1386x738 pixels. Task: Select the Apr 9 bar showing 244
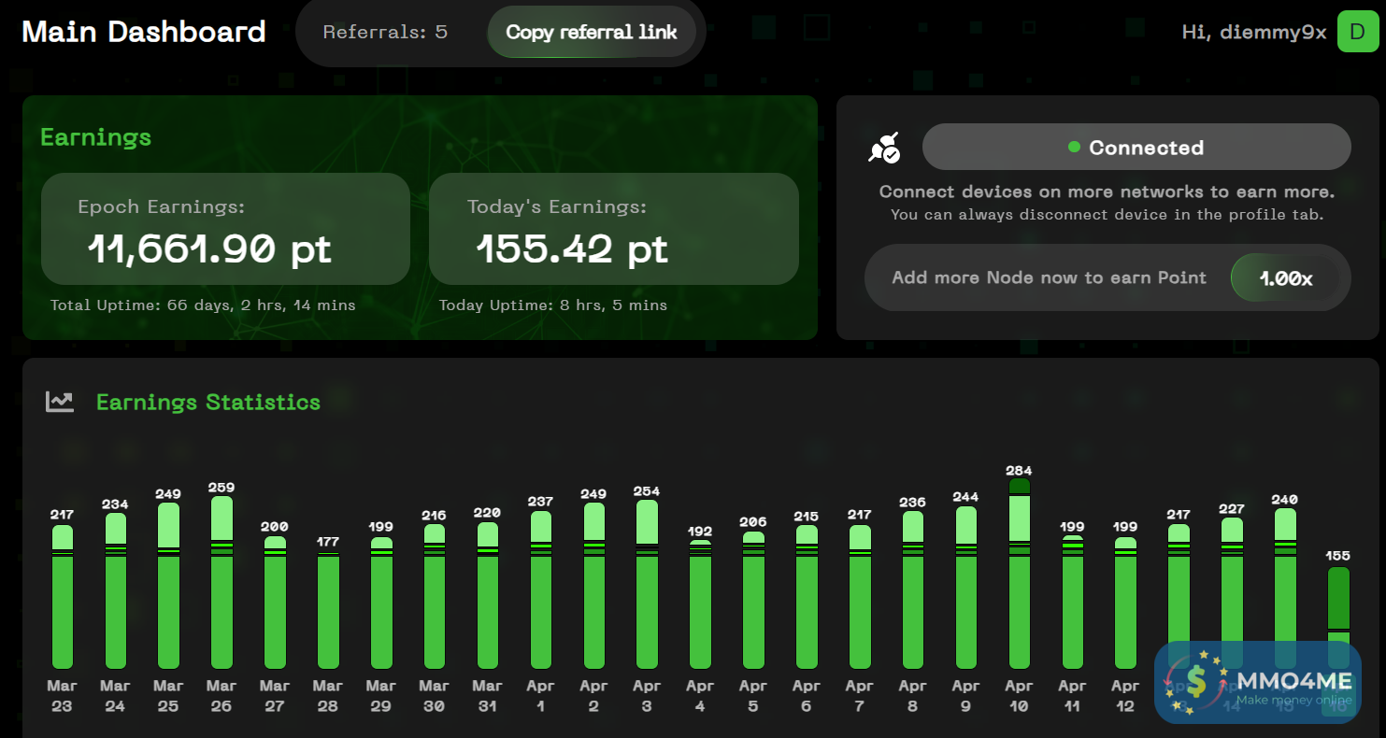coord(966,588)
